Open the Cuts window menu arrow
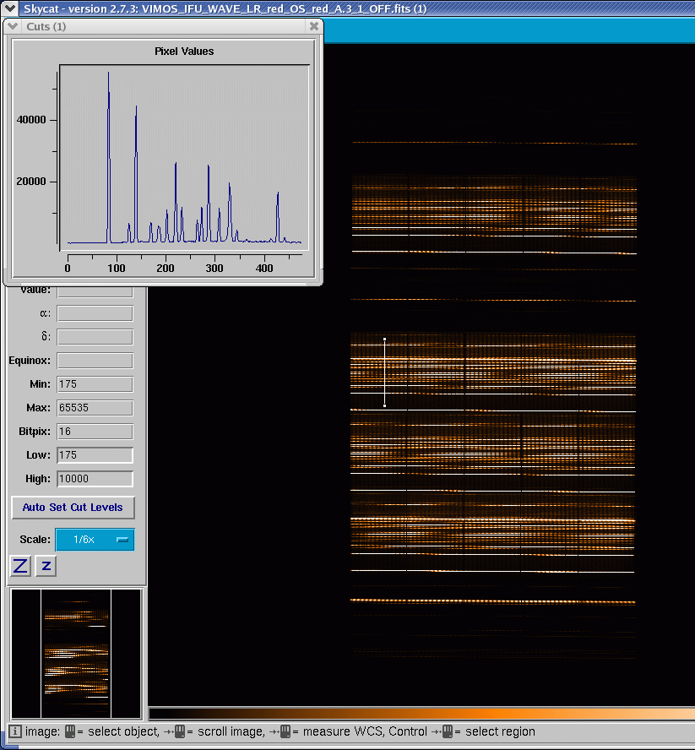The image size is (695, 750). 13,26
